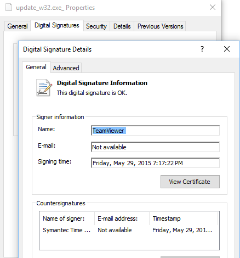Select the Properties General tab
240x258 pixels.
click(x=18, y=26)
